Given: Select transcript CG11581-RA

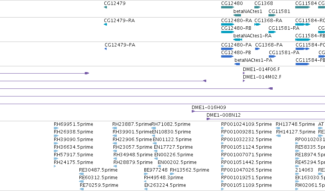Looking at the screenshot, I should 284,28.
